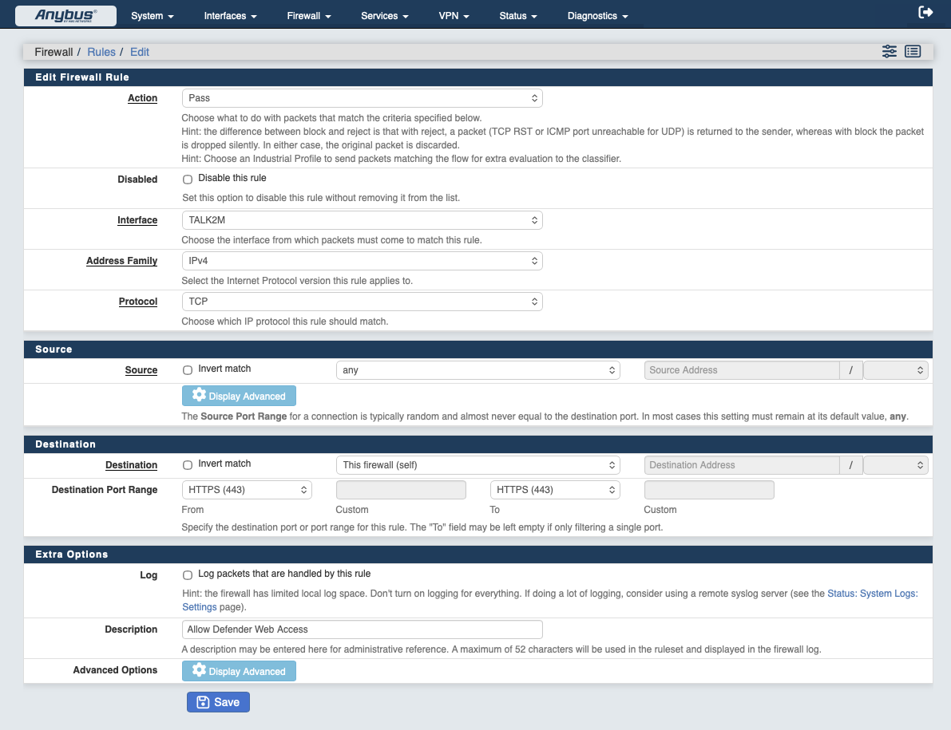Toggle the Disable this rule checkbox
The width and height of the screenshot is (951, 730).
pyautogui.click(x=188, y=180)
